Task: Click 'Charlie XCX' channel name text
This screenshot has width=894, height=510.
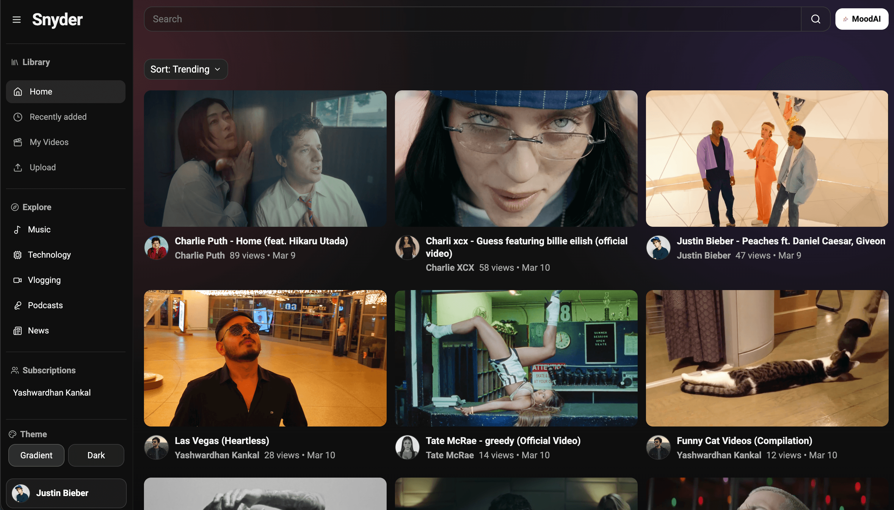Action: pos(450,267)
